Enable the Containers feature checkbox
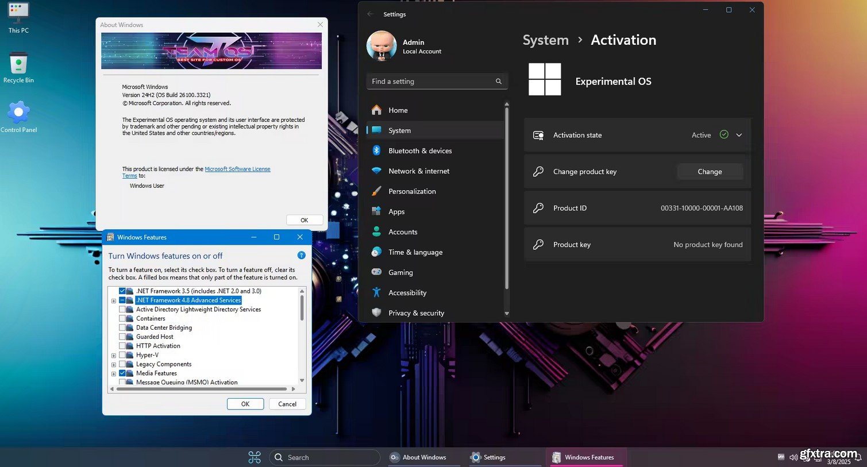 coord(122,319)
